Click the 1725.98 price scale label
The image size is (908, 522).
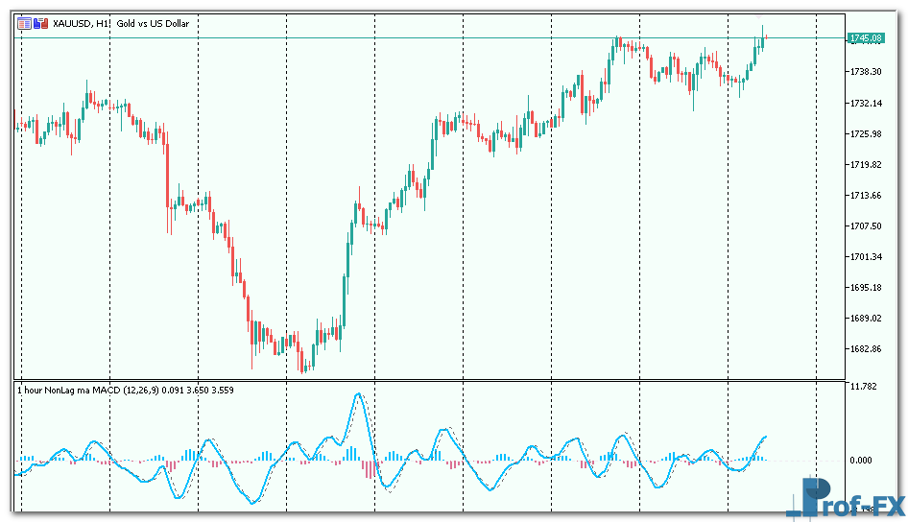click(866, 133)
